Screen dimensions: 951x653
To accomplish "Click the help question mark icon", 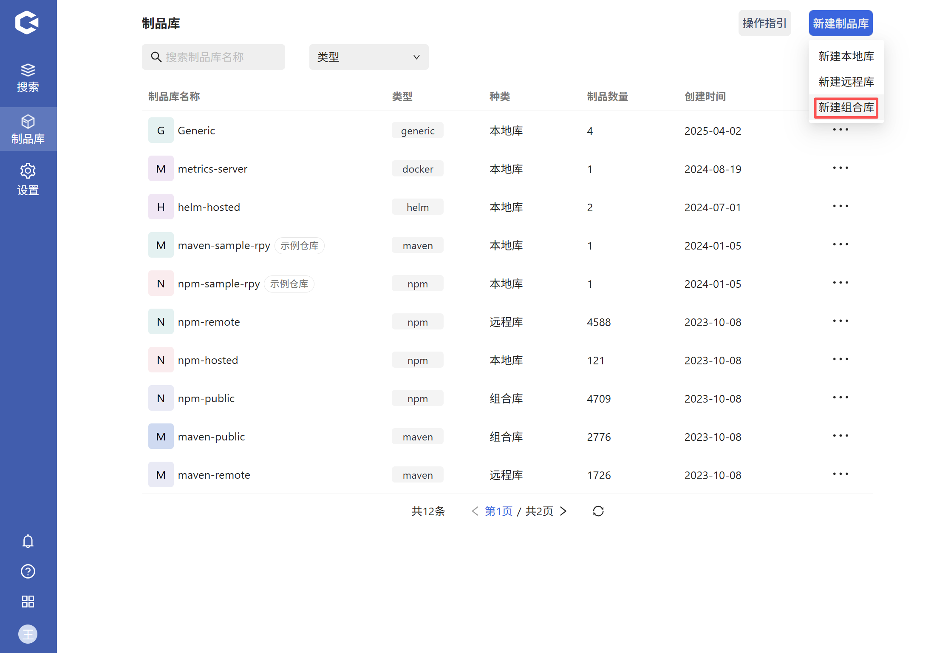I will click(28, 571).
